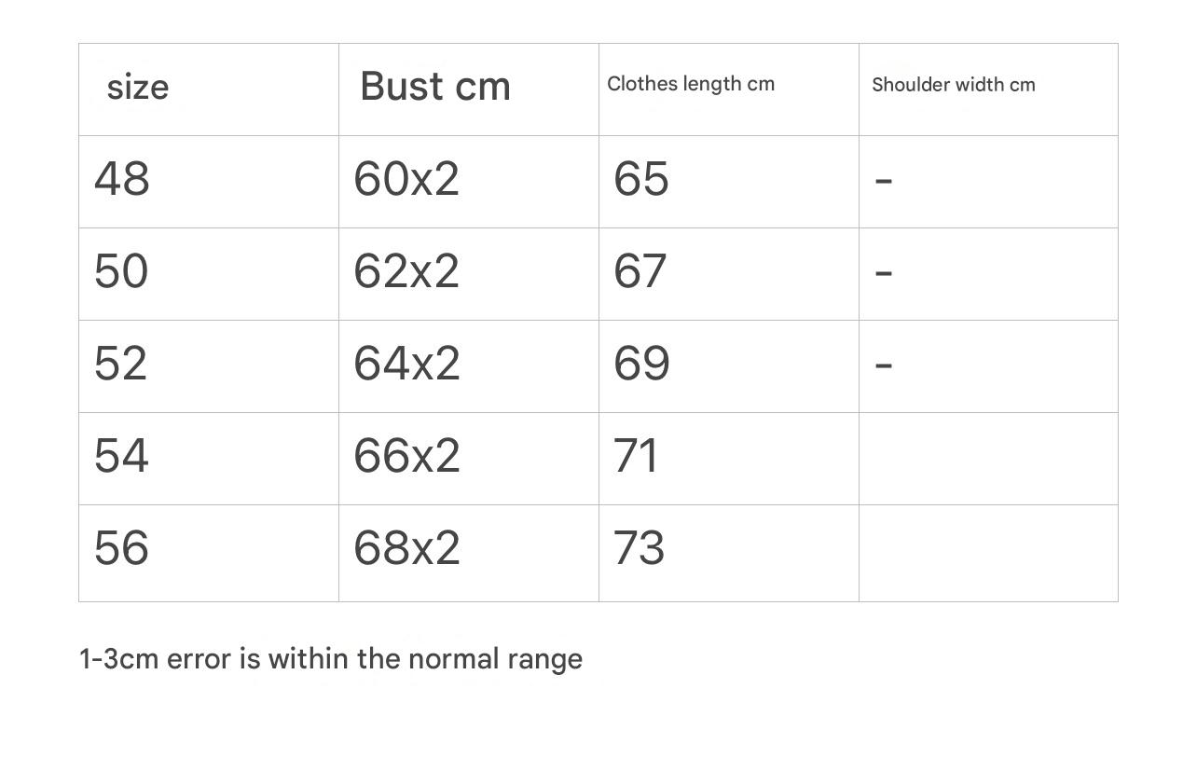Select the "Bust cm" header cell
Image resolution: width=1197 pixels, height=771 pixels.
coord(435,87)
